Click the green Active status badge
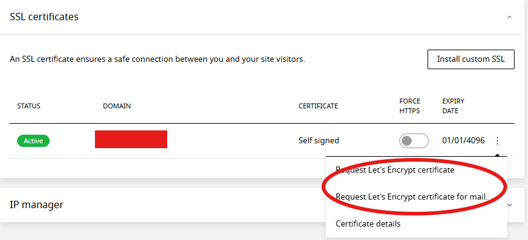 pos(33,141)
